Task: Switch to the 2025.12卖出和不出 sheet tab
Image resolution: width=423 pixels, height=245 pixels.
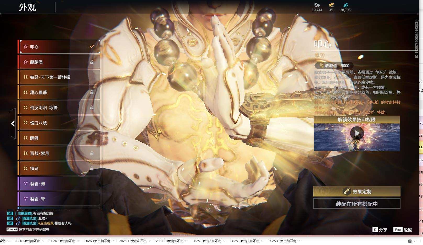Action: tap(282, 241)
